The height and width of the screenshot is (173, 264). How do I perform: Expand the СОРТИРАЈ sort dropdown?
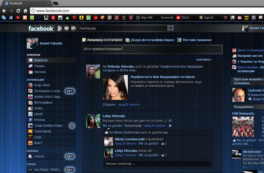(x=204, y=60)
